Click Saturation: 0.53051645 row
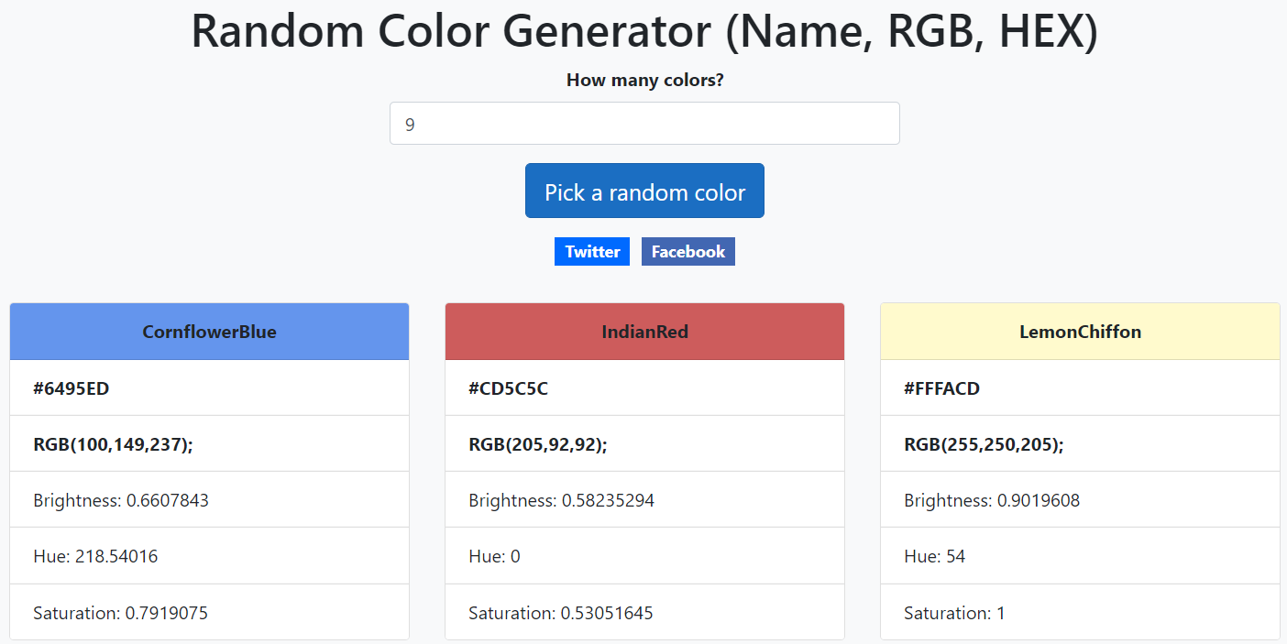The width and height of the screenshot is (1287, 644). pos(644,612)
